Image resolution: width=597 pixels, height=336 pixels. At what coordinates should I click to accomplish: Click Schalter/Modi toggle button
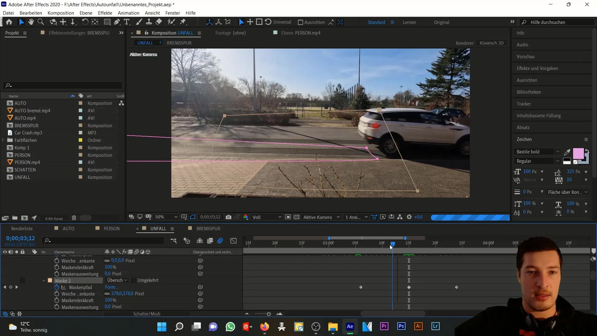pyautogui.click(x=147, y=314)
